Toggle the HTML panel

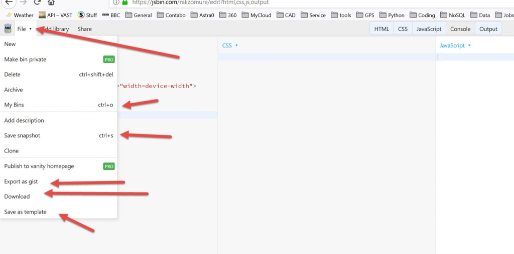381,29
